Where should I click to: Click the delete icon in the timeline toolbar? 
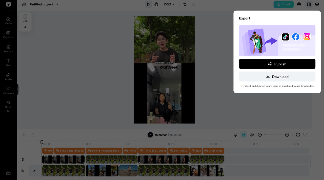pyautogui.click(x=33, y=135)
